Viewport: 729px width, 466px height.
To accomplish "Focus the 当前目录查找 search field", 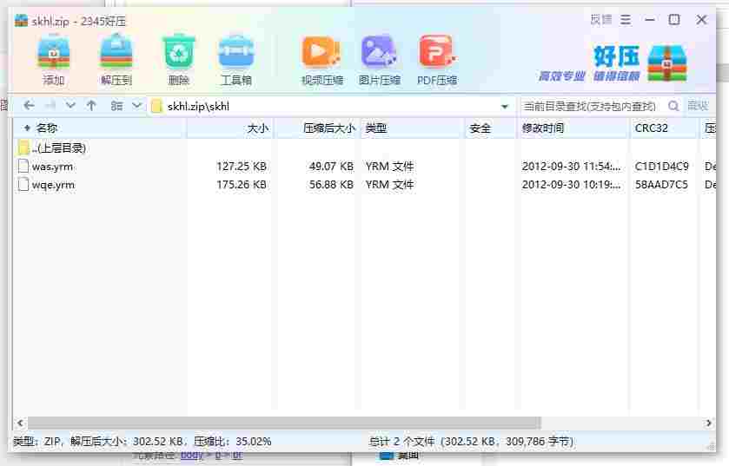I will click(593, 106).
